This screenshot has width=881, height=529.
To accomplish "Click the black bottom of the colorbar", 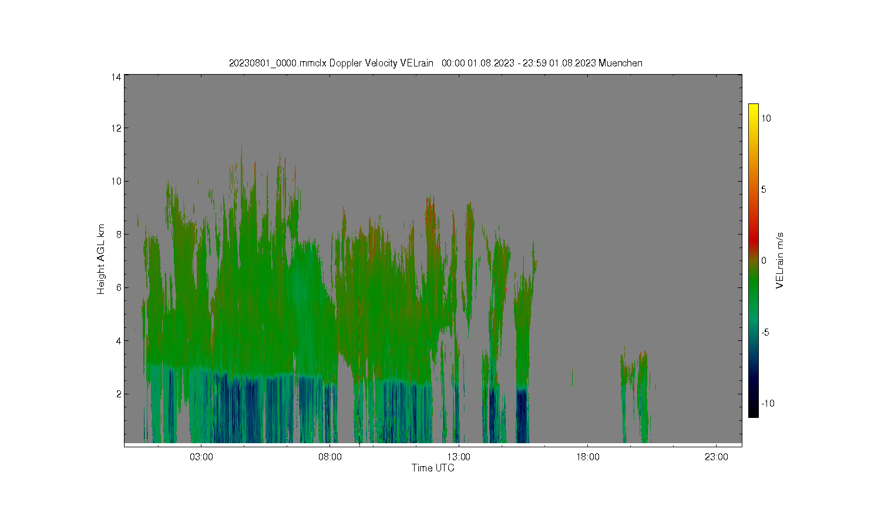I will coord(753,413).
